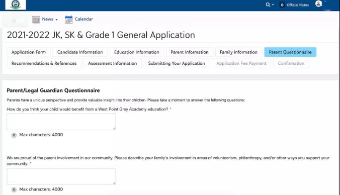Click the News newspaper icon

coord(36,20)
